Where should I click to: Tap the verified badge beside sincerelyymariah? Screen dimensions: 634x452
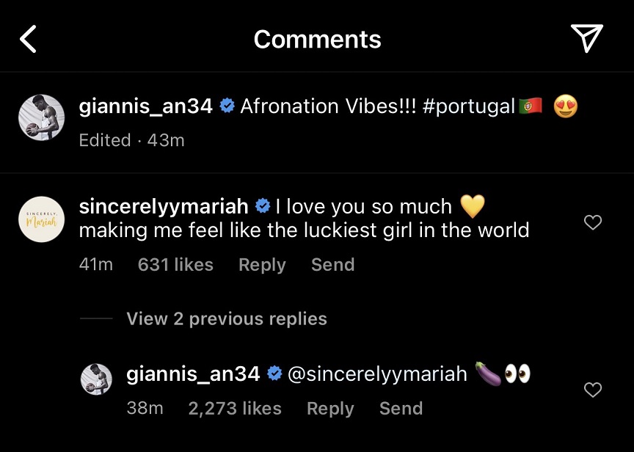point(262,207)
